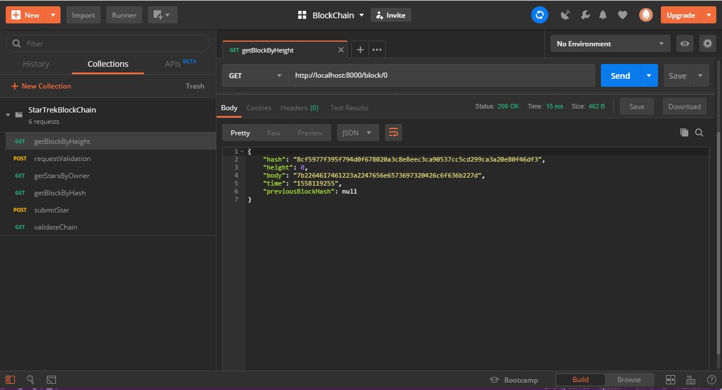722x390 pixels.
Task: Click the Import button
Action: pyautogui.click(x=83, y=15)
